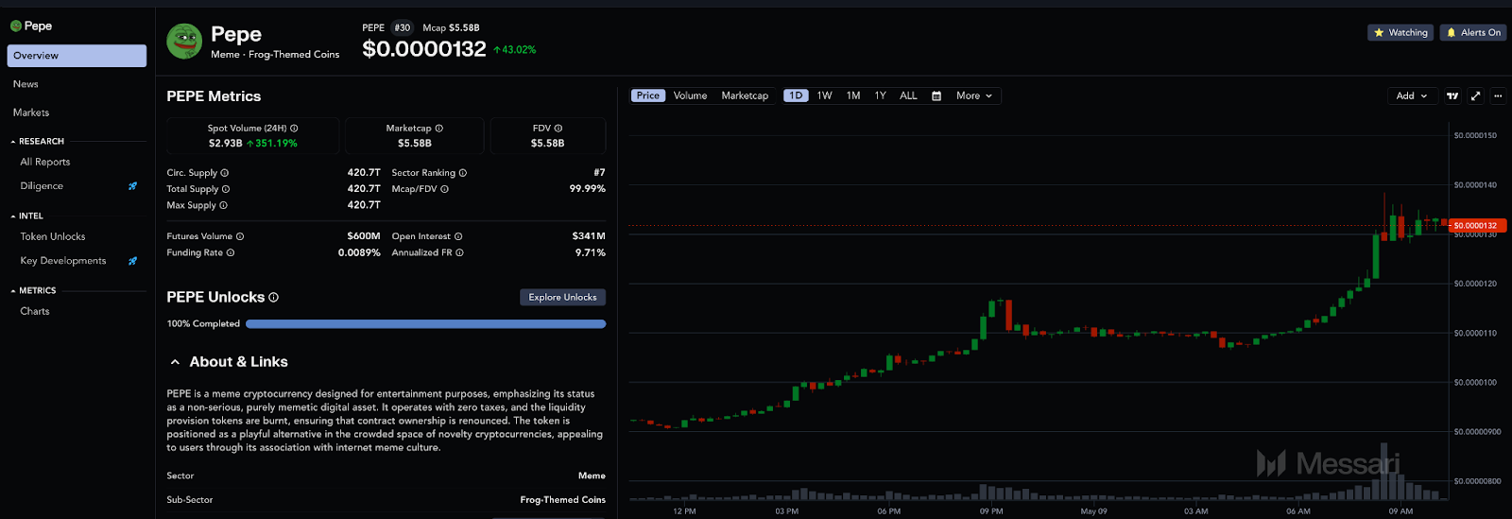Click info icon next to Sector Ranking

click(x=463, y=173)
